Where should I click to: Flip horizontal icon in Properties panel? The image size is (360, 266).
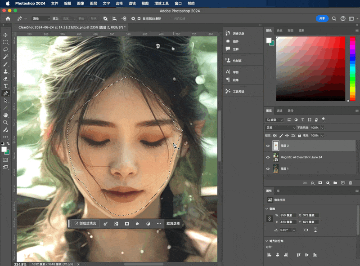[x=306, y=230]
